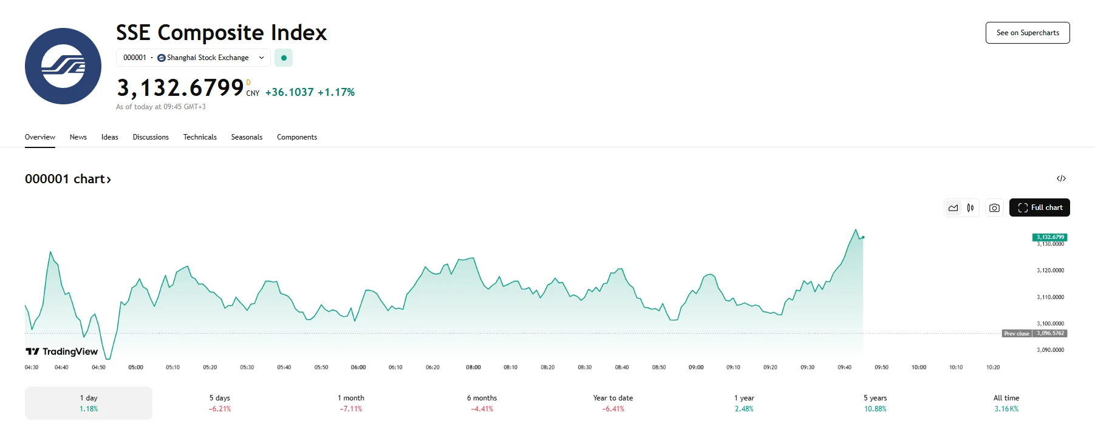Switch to the News tab
The image size is (1095, 435).
tap(78, 137)
